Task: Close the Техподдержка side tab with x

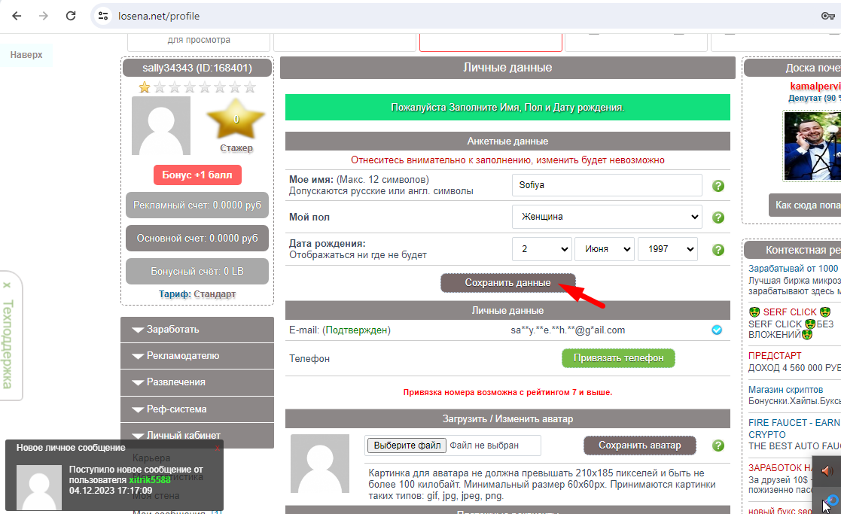Action: tap(7, 285)
